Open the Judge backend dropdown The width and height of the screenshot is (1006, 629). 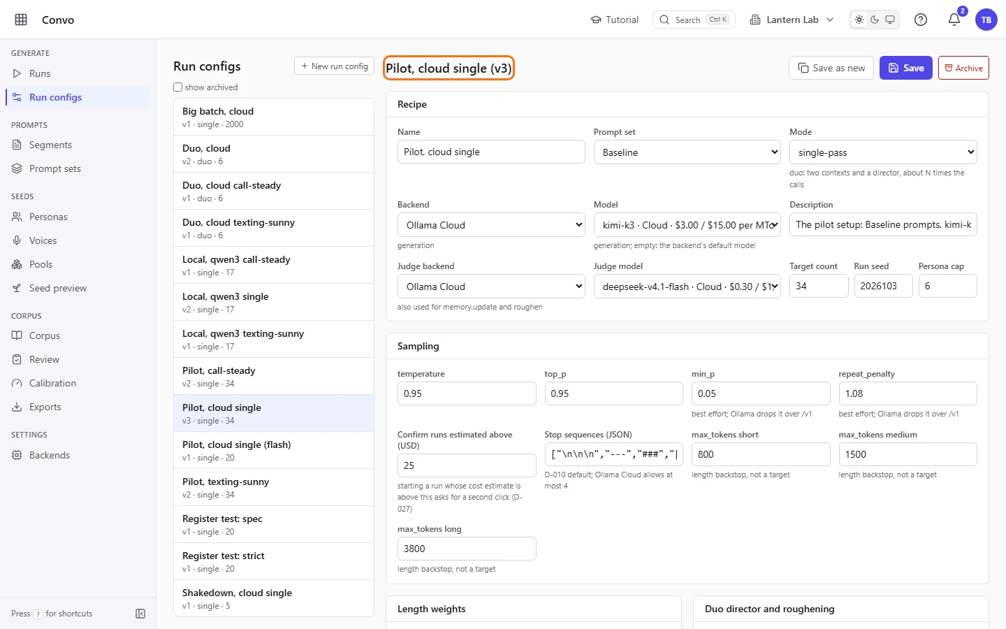coord(491,287)
